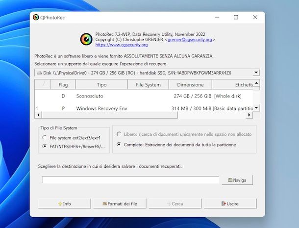Sort by the Dimensione column header
Image resolution: width=299 pixels, height=228 pixels.
tap(190, 84)
